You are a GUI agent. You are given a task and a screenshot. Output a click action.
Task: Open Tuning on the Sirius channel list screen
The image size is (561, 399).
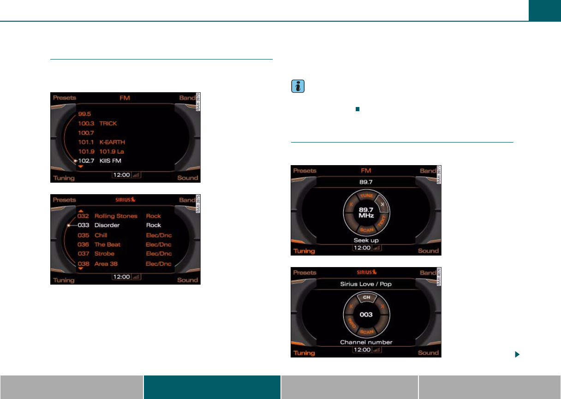coord(64,280)
